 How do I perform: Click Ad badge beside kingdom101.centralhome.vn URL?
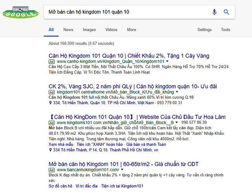point(51,92)
